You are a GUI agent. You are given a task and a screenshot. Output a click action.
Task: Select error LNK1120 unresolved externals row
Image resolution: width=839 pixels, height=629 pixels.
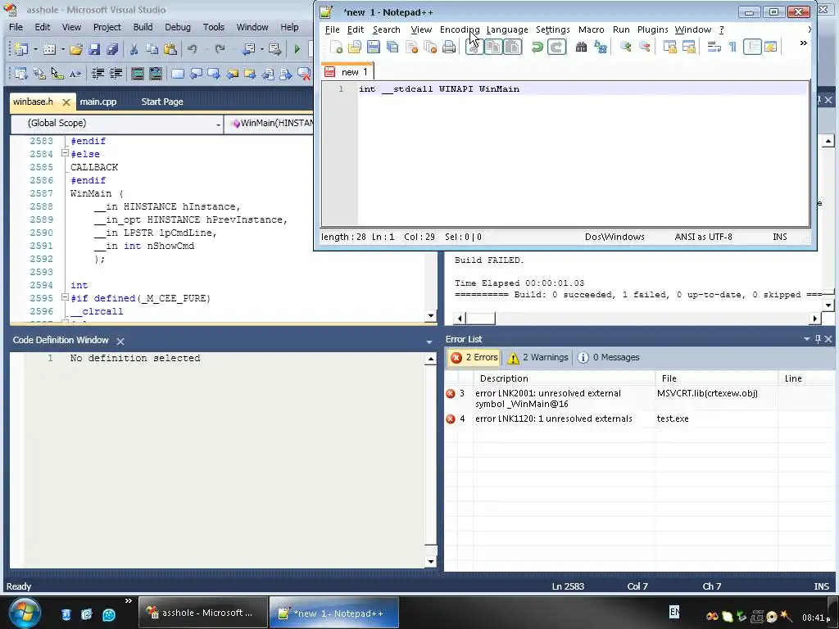click(x=639, y=419)
